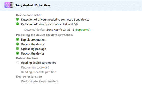The height and width of the screenshot is (108, 142).
Task: Select the Restoring device parameters step
Action: point(40,81)
